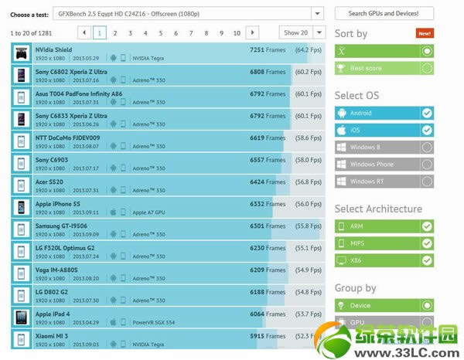The height and width of the screenshot is (360, 464).
Task: Toggle the ARM architecture checkbox
Action: (427, 226)
